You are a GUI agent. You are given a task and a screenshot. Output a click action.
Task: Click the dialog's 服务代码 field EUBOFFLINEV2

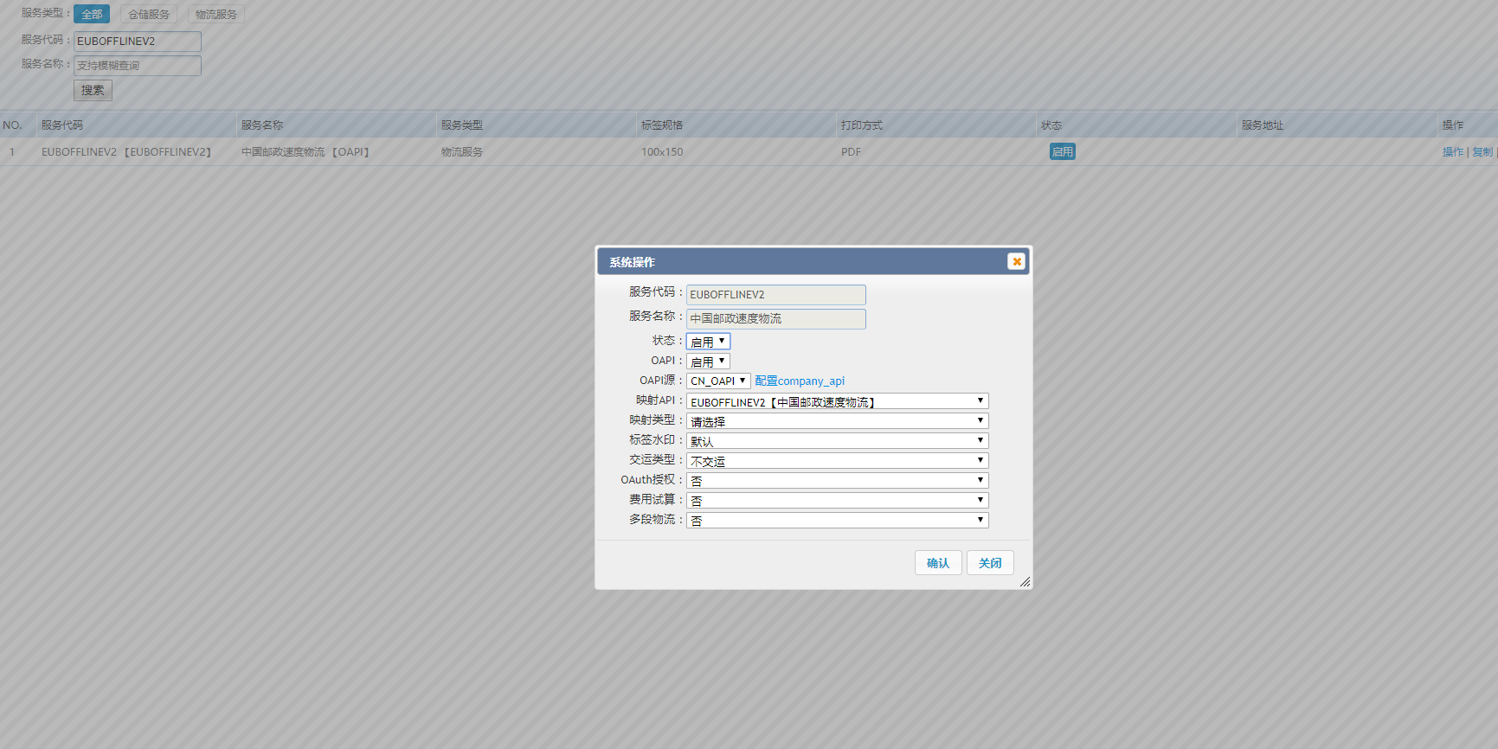pos(776,295)
